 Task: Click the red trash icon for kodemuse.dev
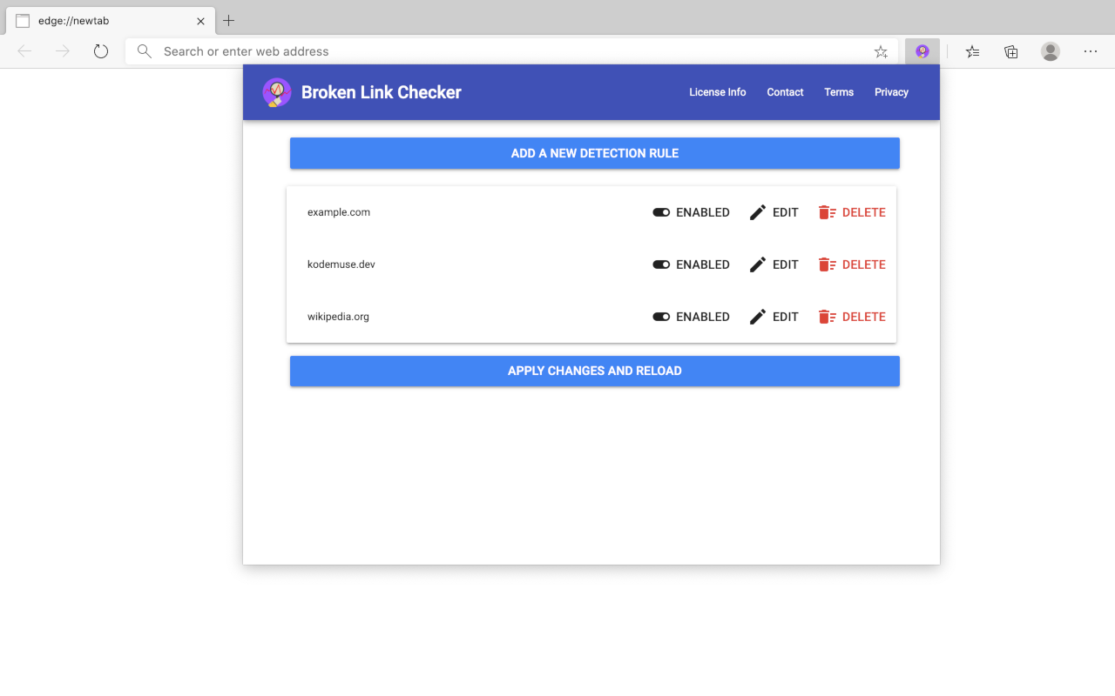tap(827, 264)
